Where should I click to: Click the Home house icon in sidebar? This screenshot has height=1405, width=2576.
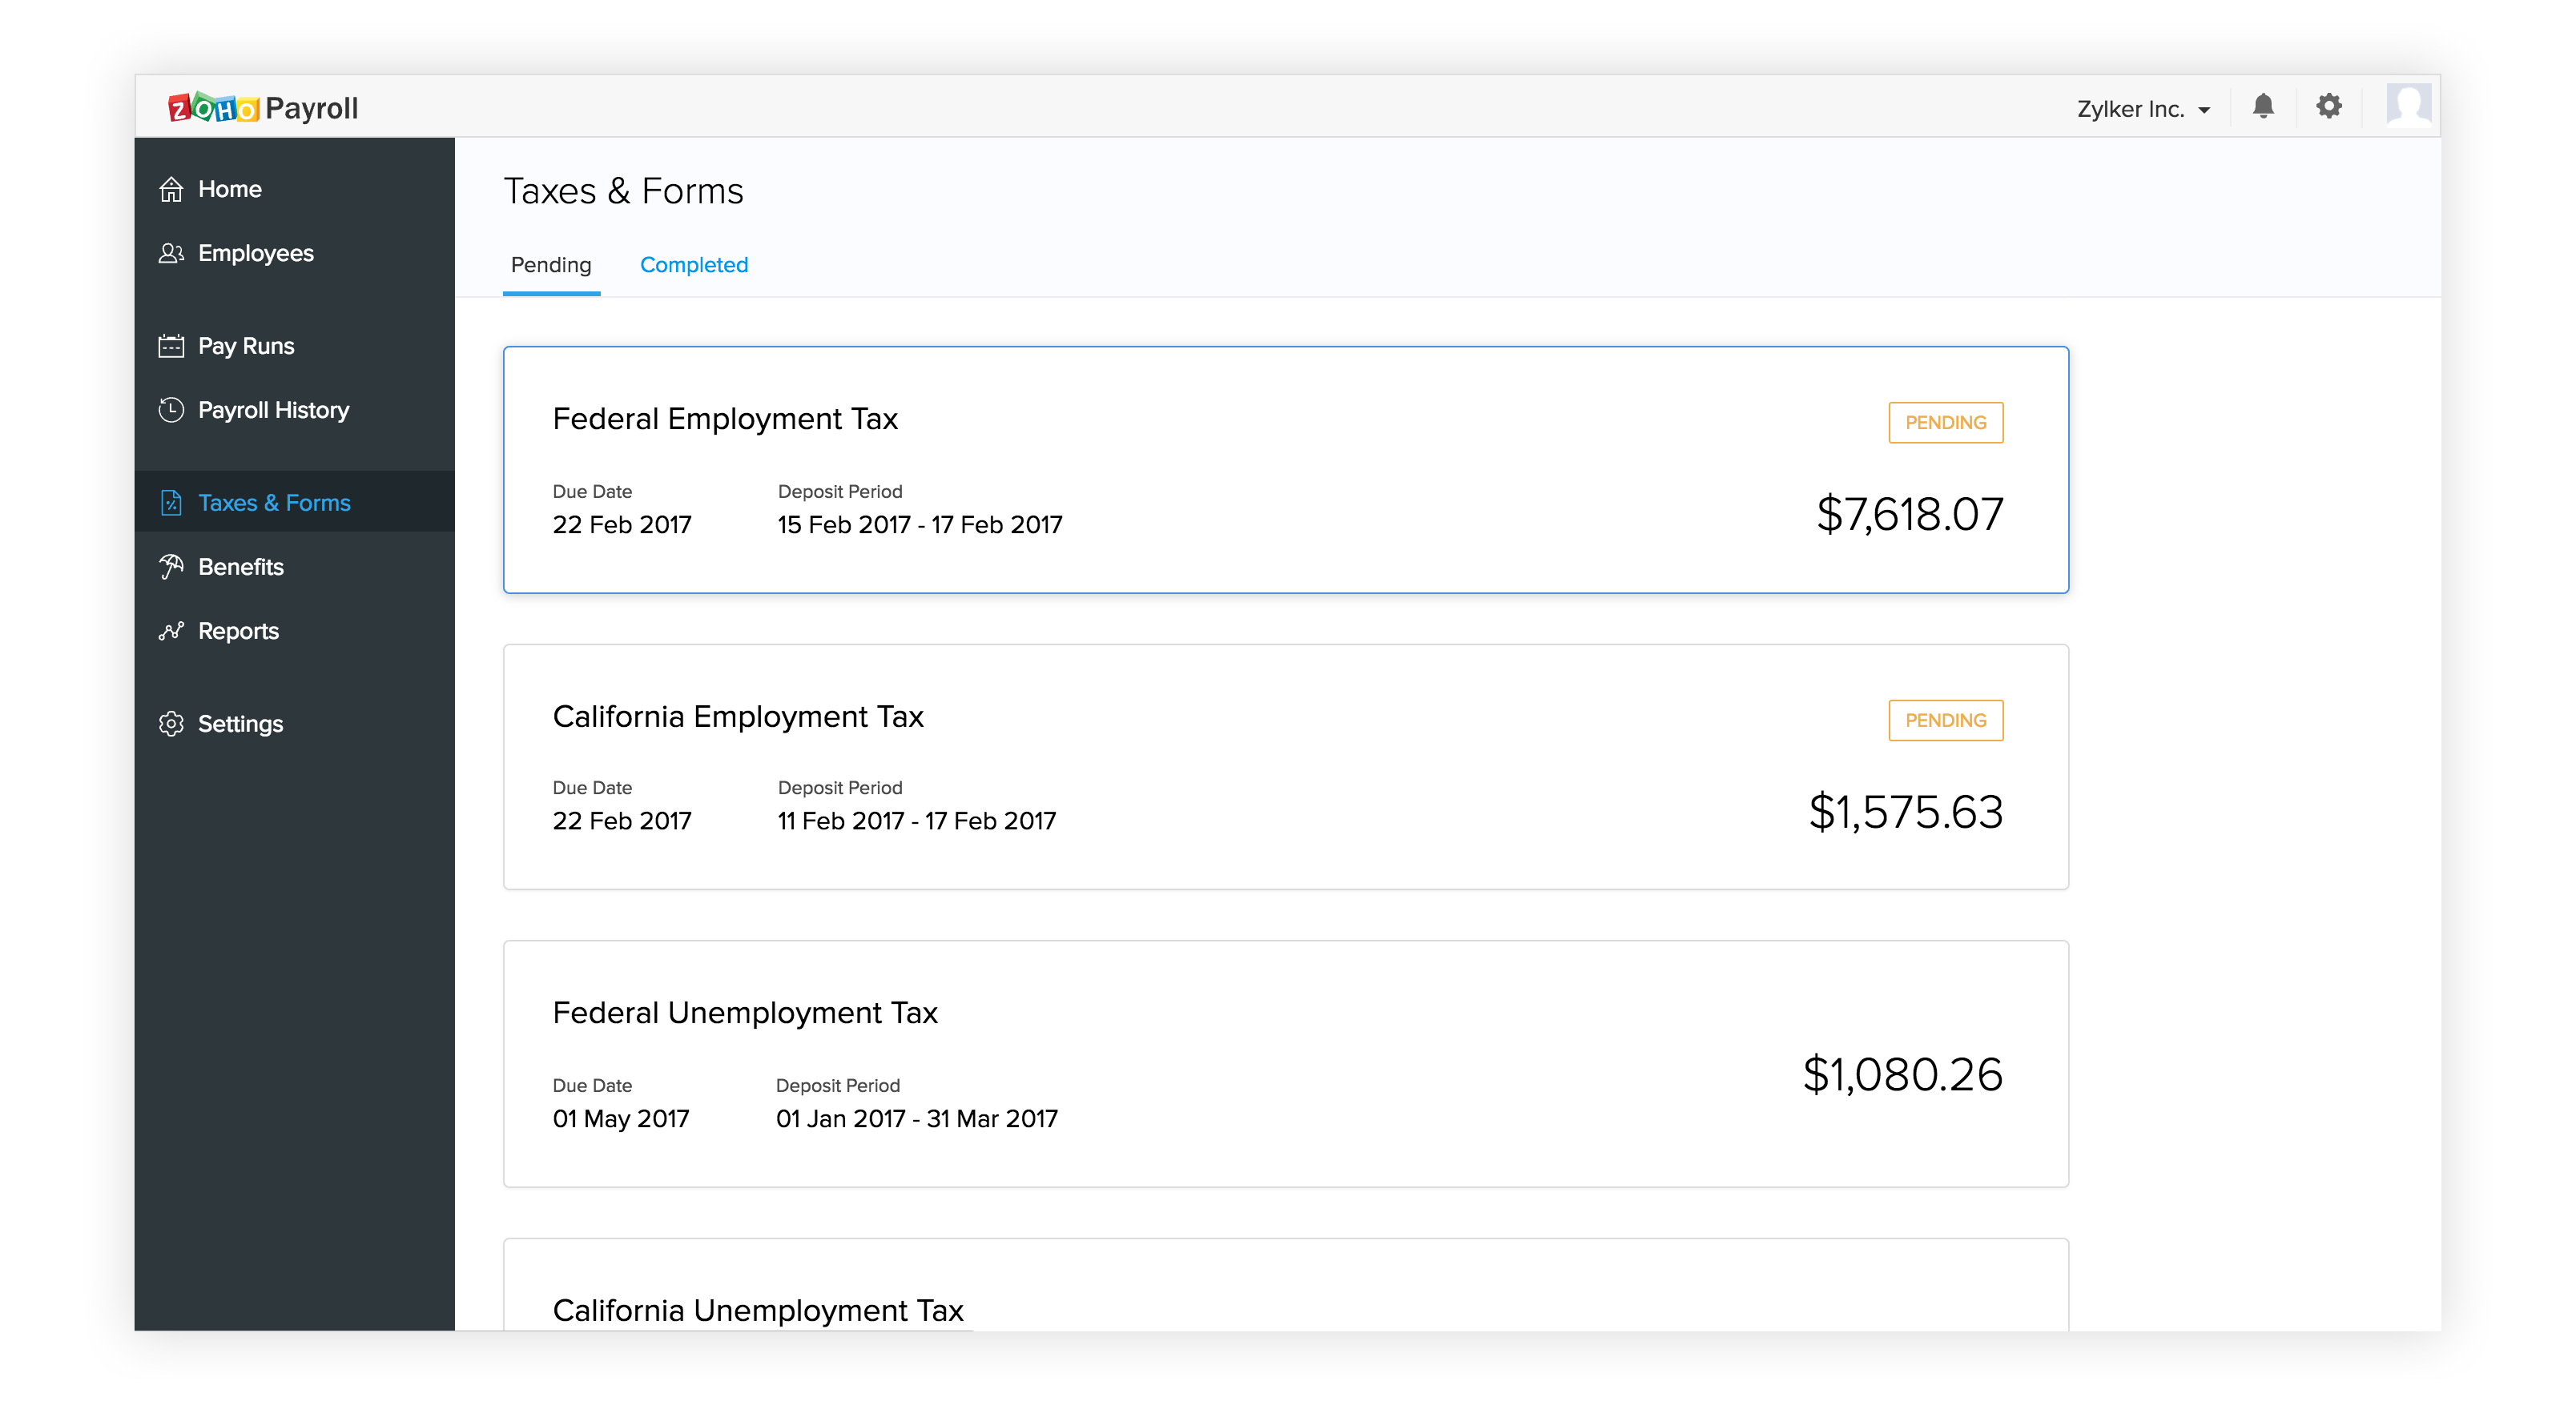[171, 189]
